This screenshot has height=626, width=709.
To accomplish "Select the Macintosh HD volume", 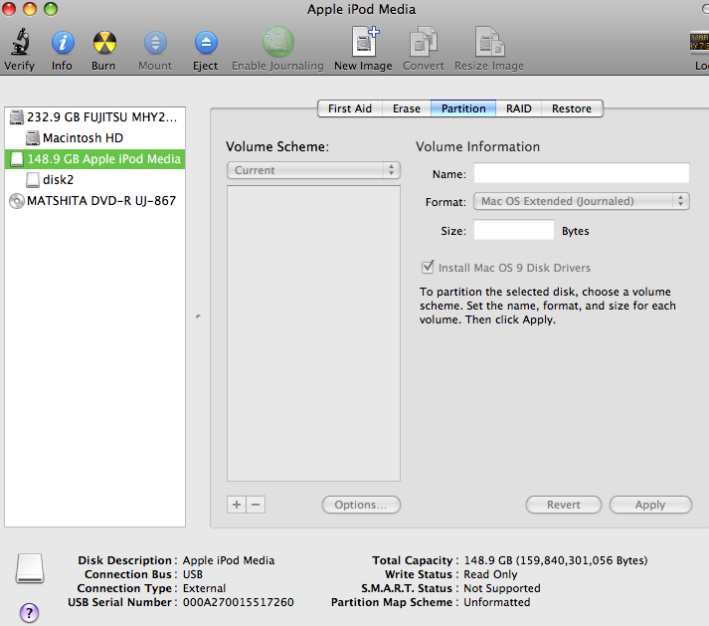I will click(x=94, y=137).
